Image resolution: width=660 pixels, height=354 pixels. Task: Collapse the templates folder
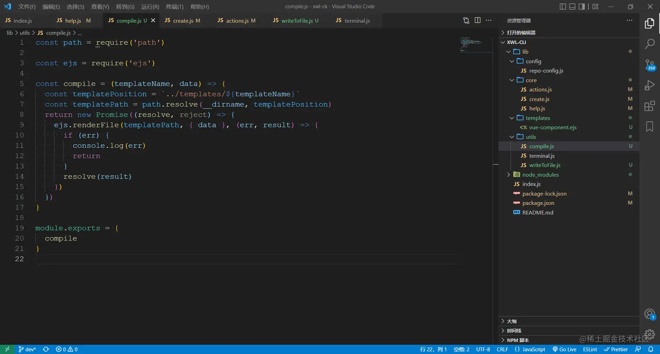[x=569, y=118]
